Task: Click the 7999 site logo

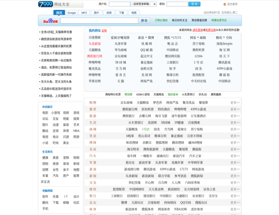Action: pos(45,4)
